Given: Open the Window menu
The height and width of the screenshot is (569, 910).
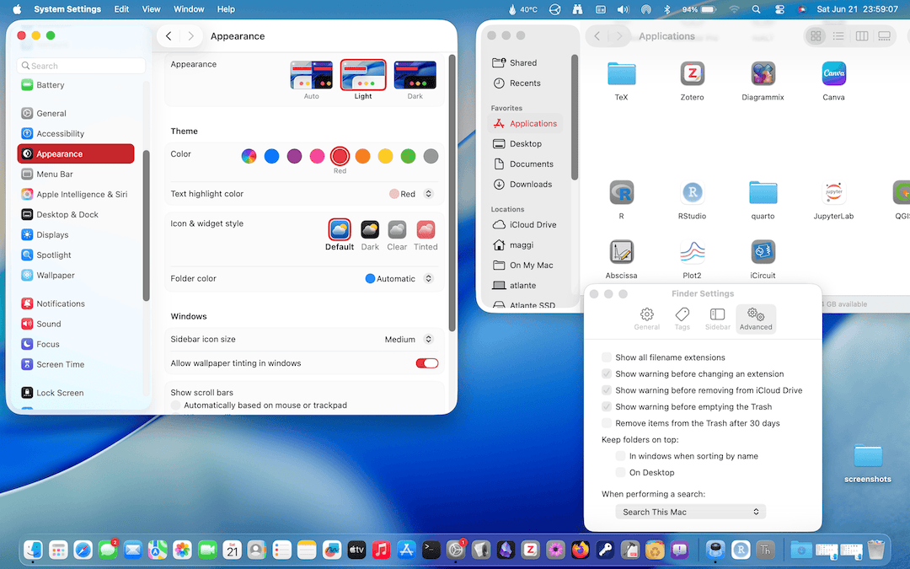Looking at the screenshot, I should [189, 9].
